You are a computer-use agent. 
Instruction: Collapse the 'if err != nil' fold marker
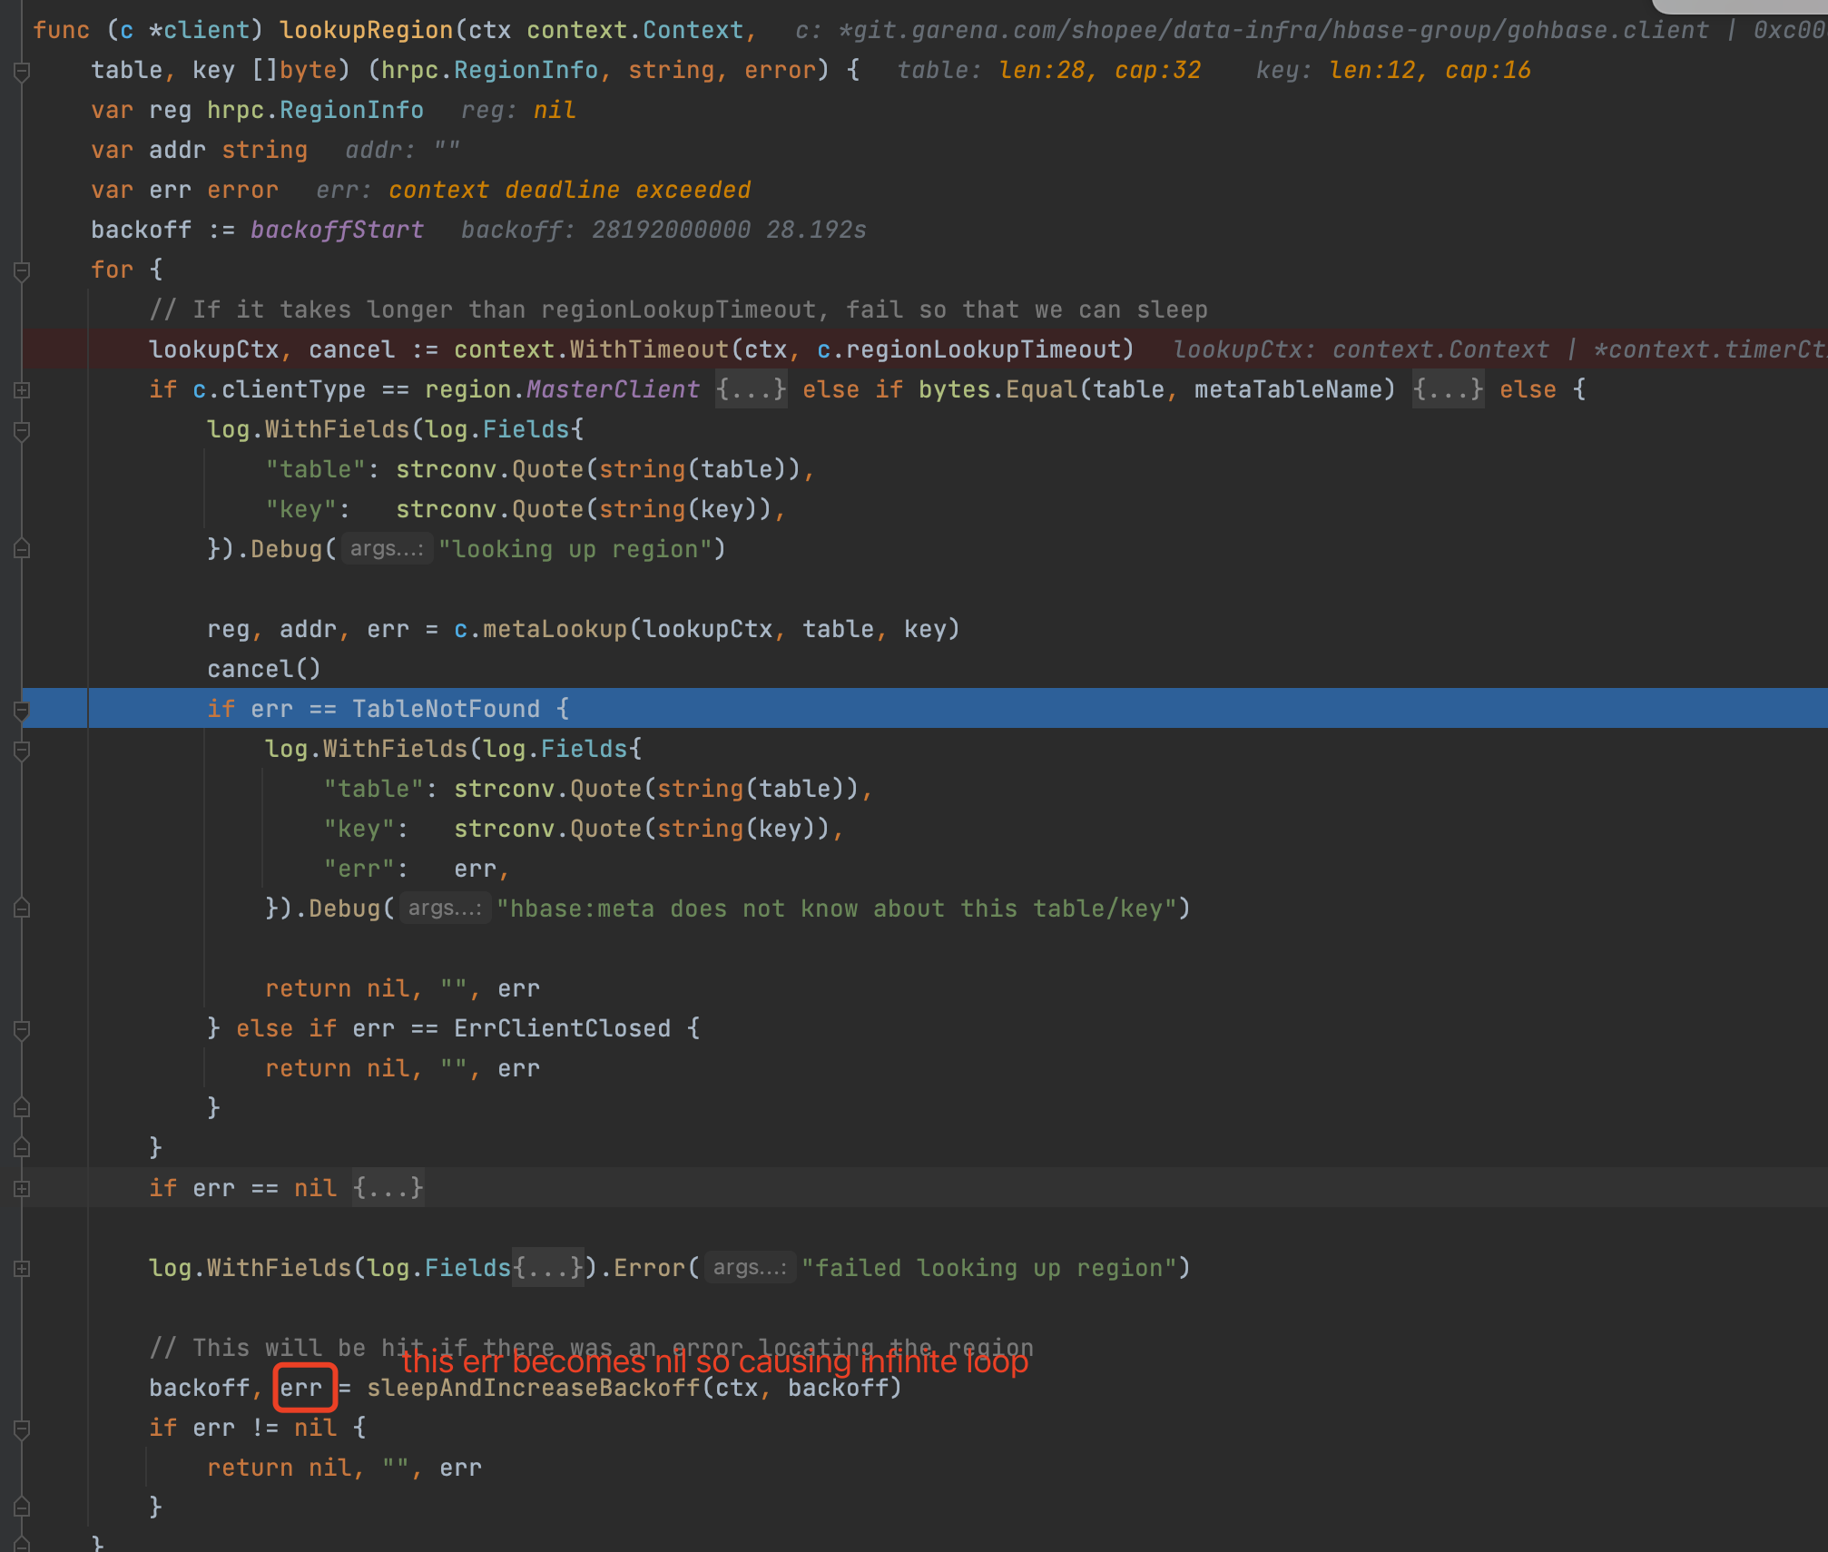pos(23,1429)
